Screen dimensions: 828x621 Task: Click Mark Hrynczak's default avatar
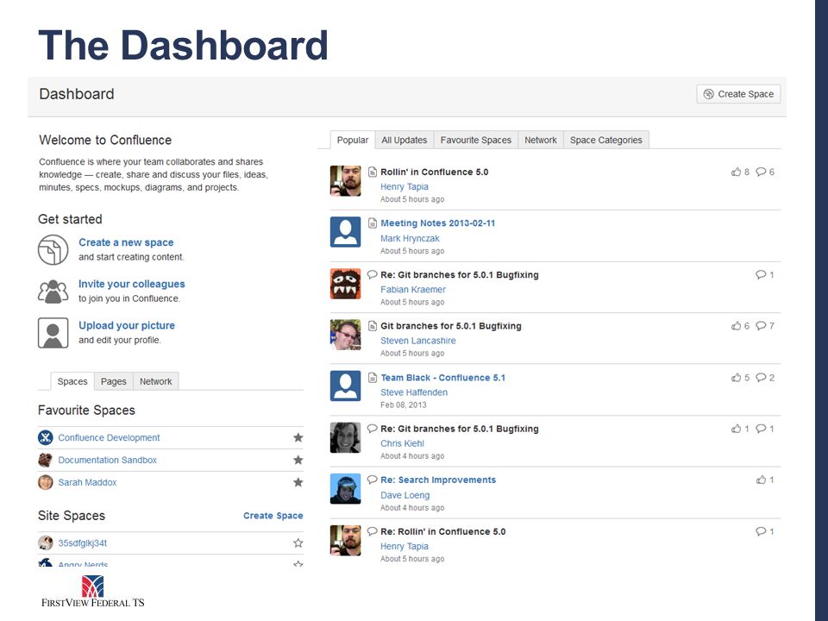click(345, 232)
